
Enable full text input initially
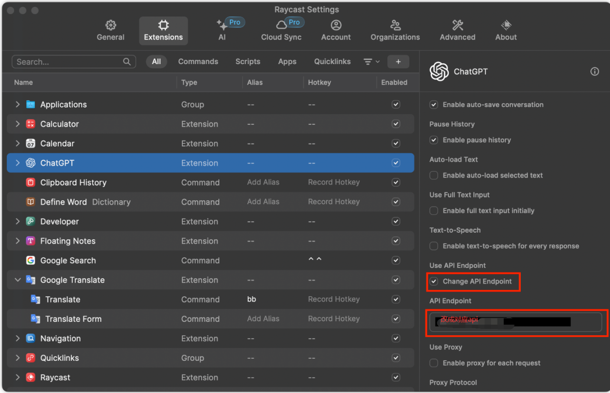tap(434, 210)
